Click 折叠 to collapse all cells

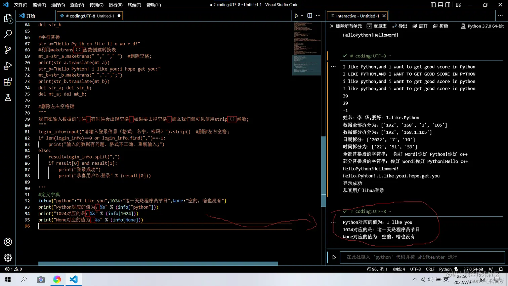[440, 26]
